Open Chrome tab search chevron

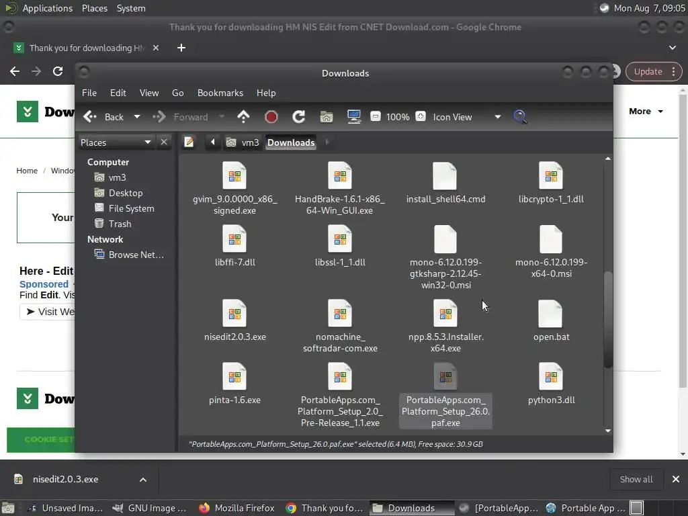[x=672, y=48]
